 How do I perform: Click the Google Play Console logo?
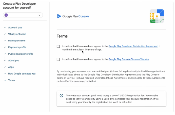pos(73,16)
